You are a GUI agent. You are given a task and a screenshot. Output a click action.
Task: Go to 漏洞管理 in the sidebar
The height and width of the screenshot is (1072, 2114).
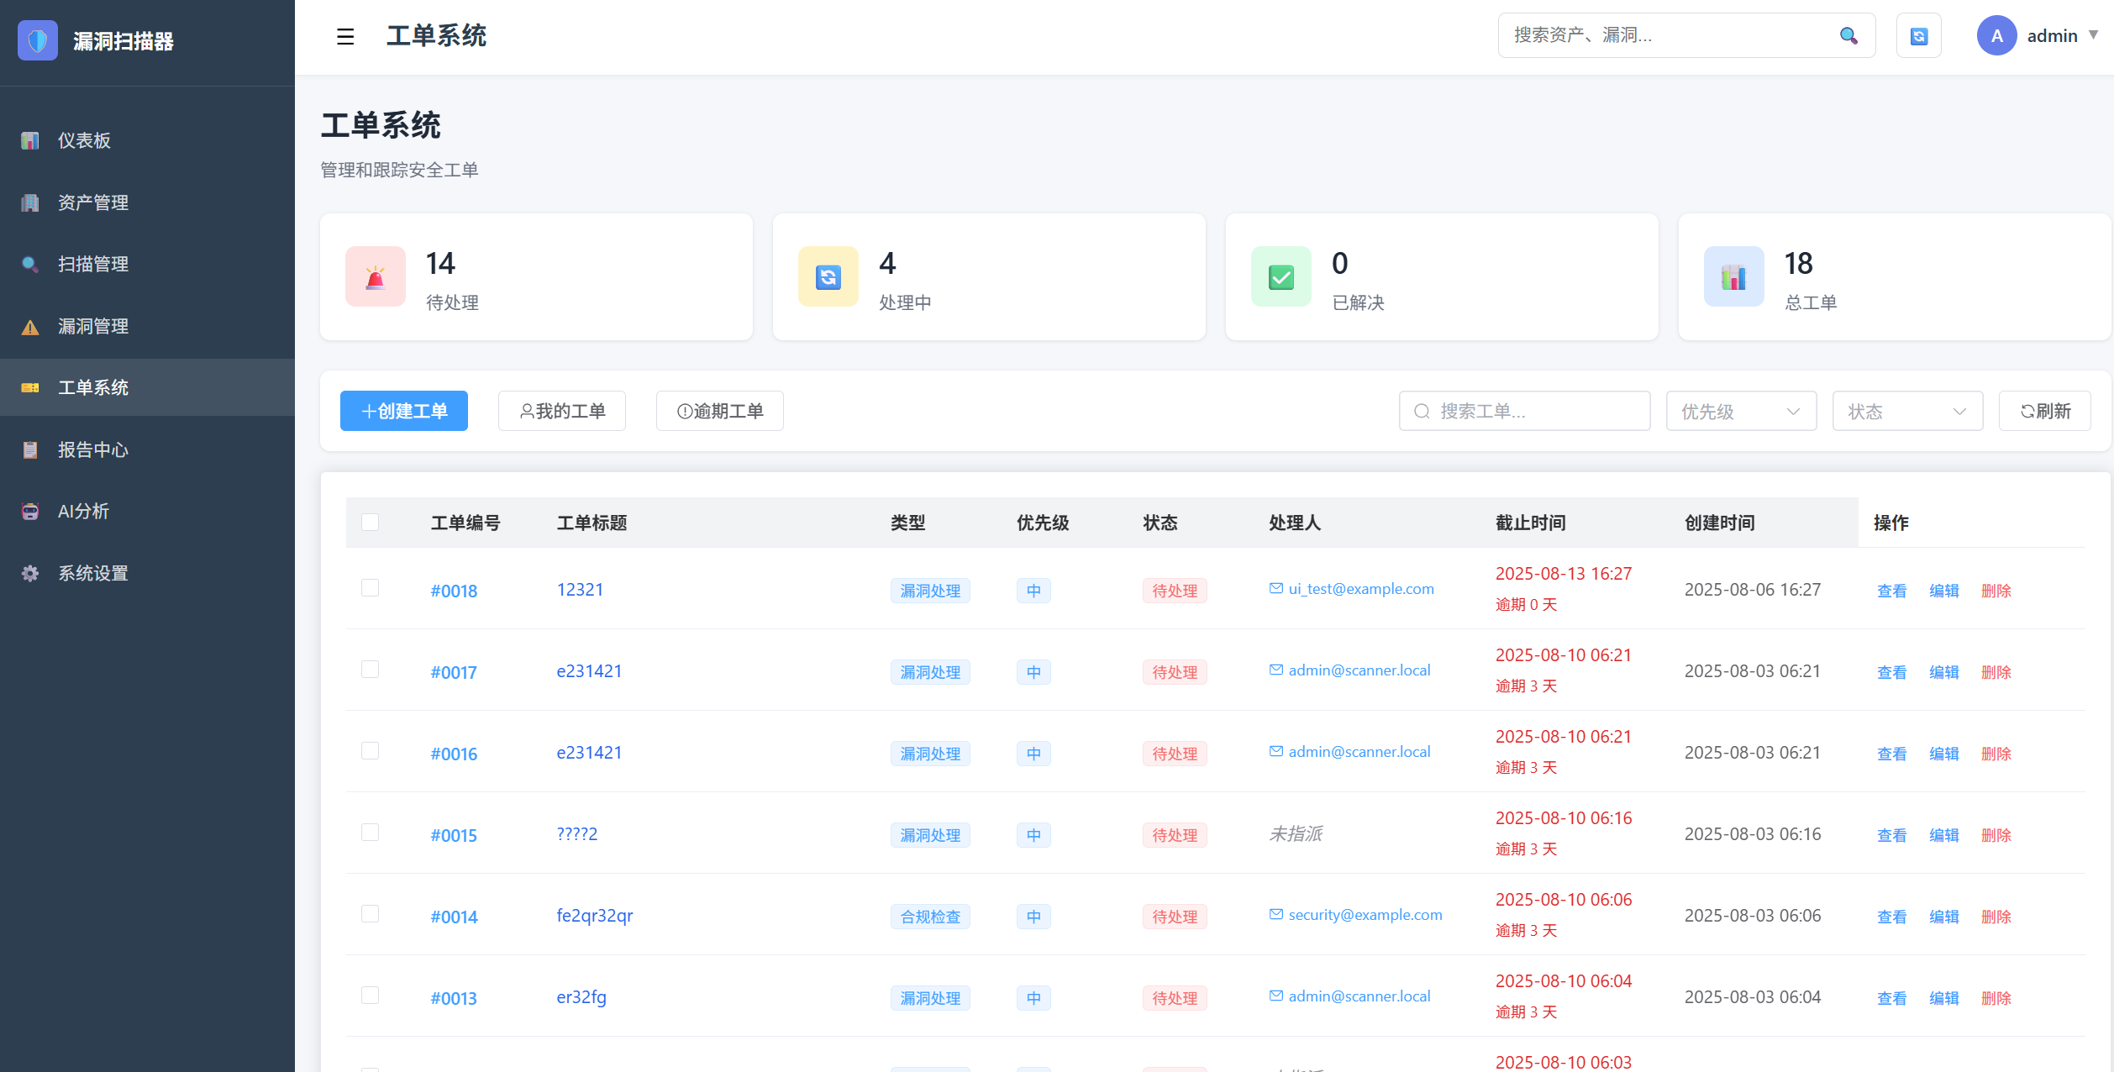coord(92,326)
